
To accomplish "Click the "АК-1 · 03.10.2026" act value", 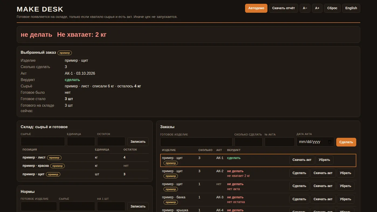I will click(80, 73).
